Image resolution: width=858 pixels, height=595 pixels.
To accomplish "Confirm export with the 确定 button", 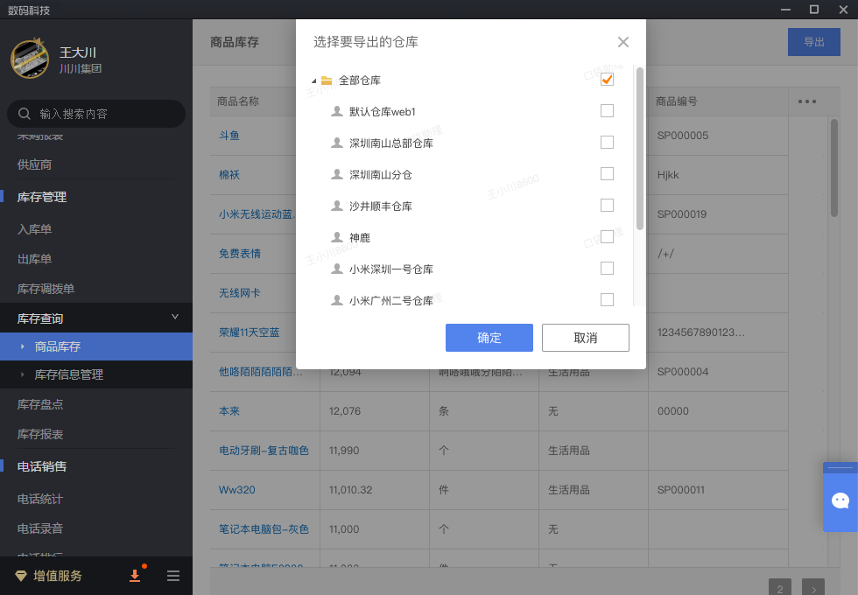I will (x=489, y=338).
